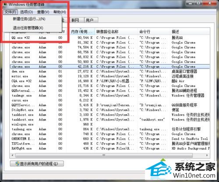Close the Task Manager window

210,3
